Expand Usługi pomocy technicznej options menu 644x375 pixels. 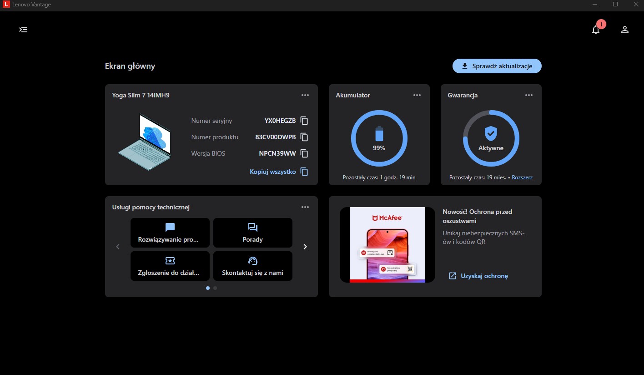pyautogui.click(x=305, y=207)
